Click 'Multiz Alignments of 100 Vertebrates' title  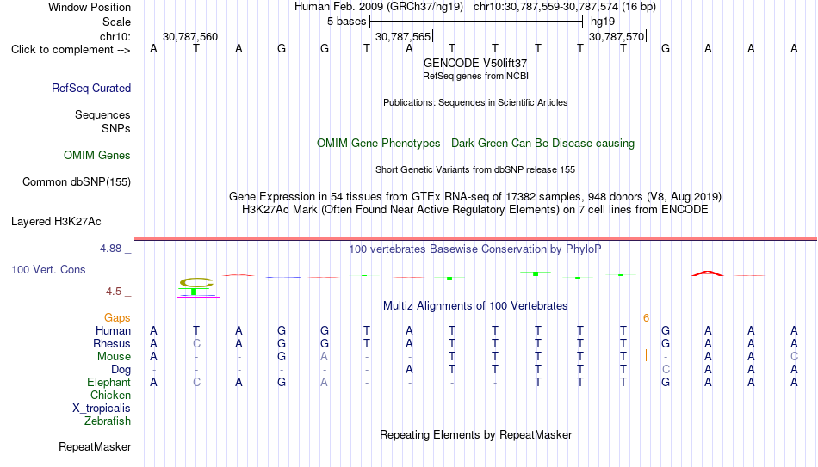475,306
